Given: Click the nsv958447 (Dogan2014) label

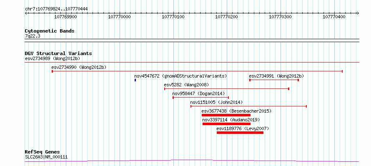Looking at the screenshot, I should [198, 93].
